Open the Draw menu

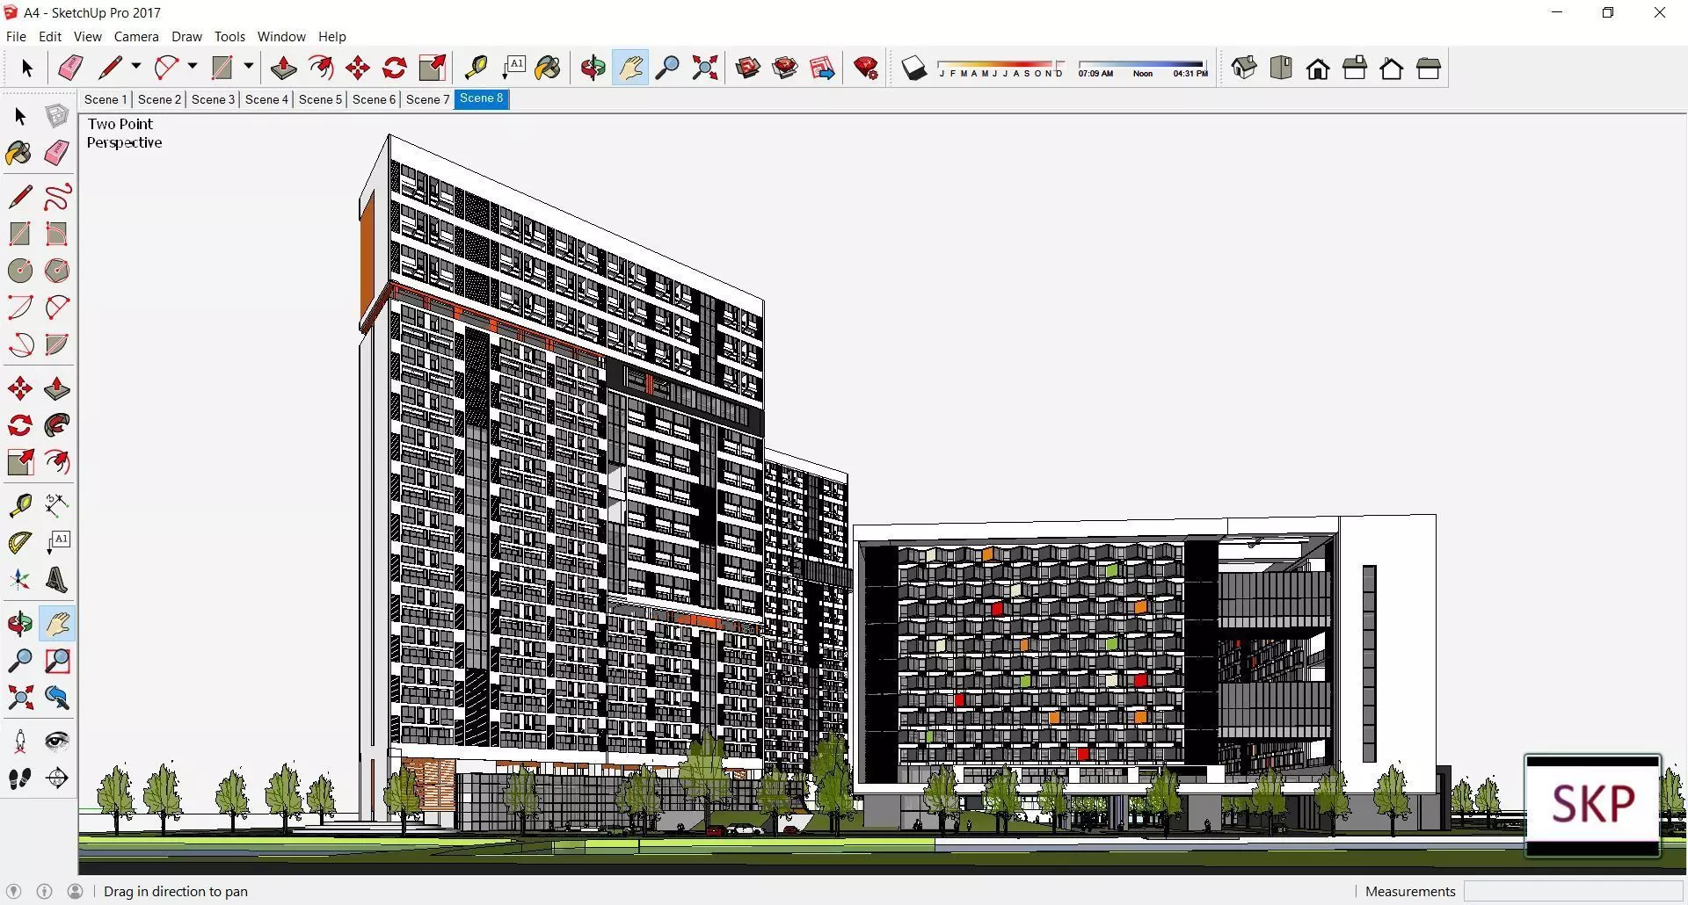click(186, 37)
